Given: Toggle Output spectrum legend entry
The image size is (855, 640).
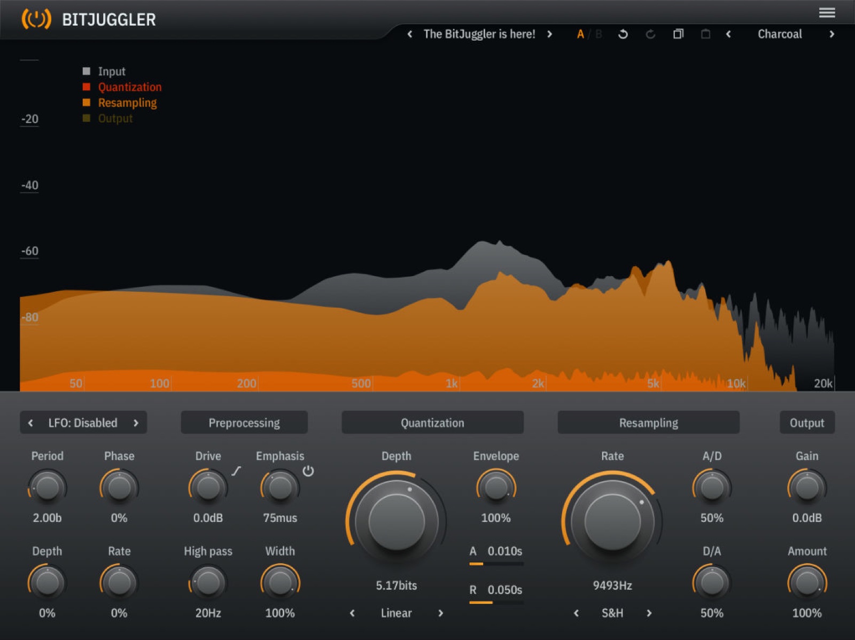Looking at the screenshot, I should (107, 118).
